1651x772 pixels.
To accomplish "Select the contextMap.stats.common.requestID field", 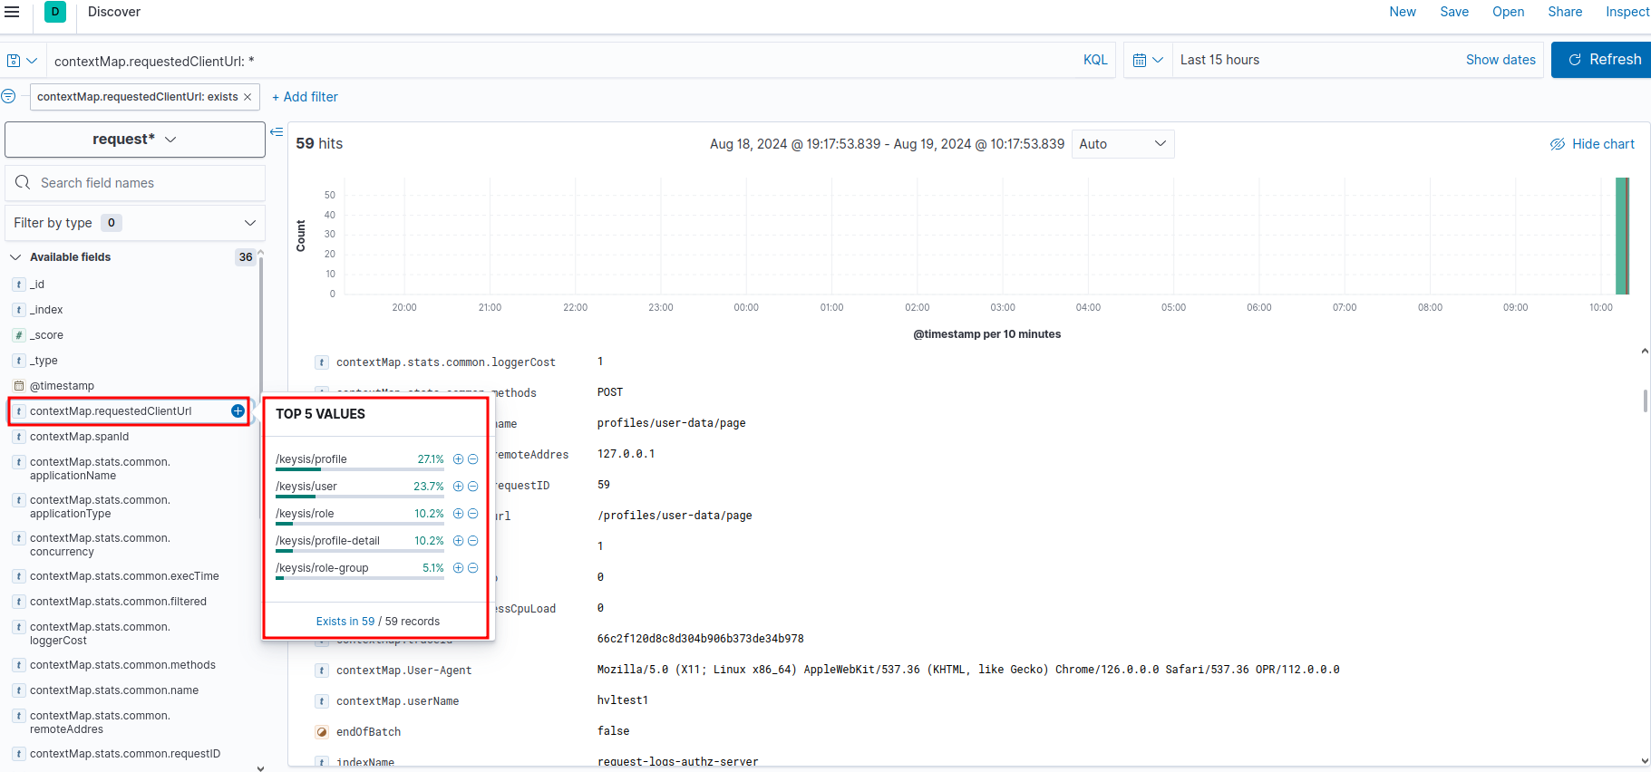I will coord(125,754).
